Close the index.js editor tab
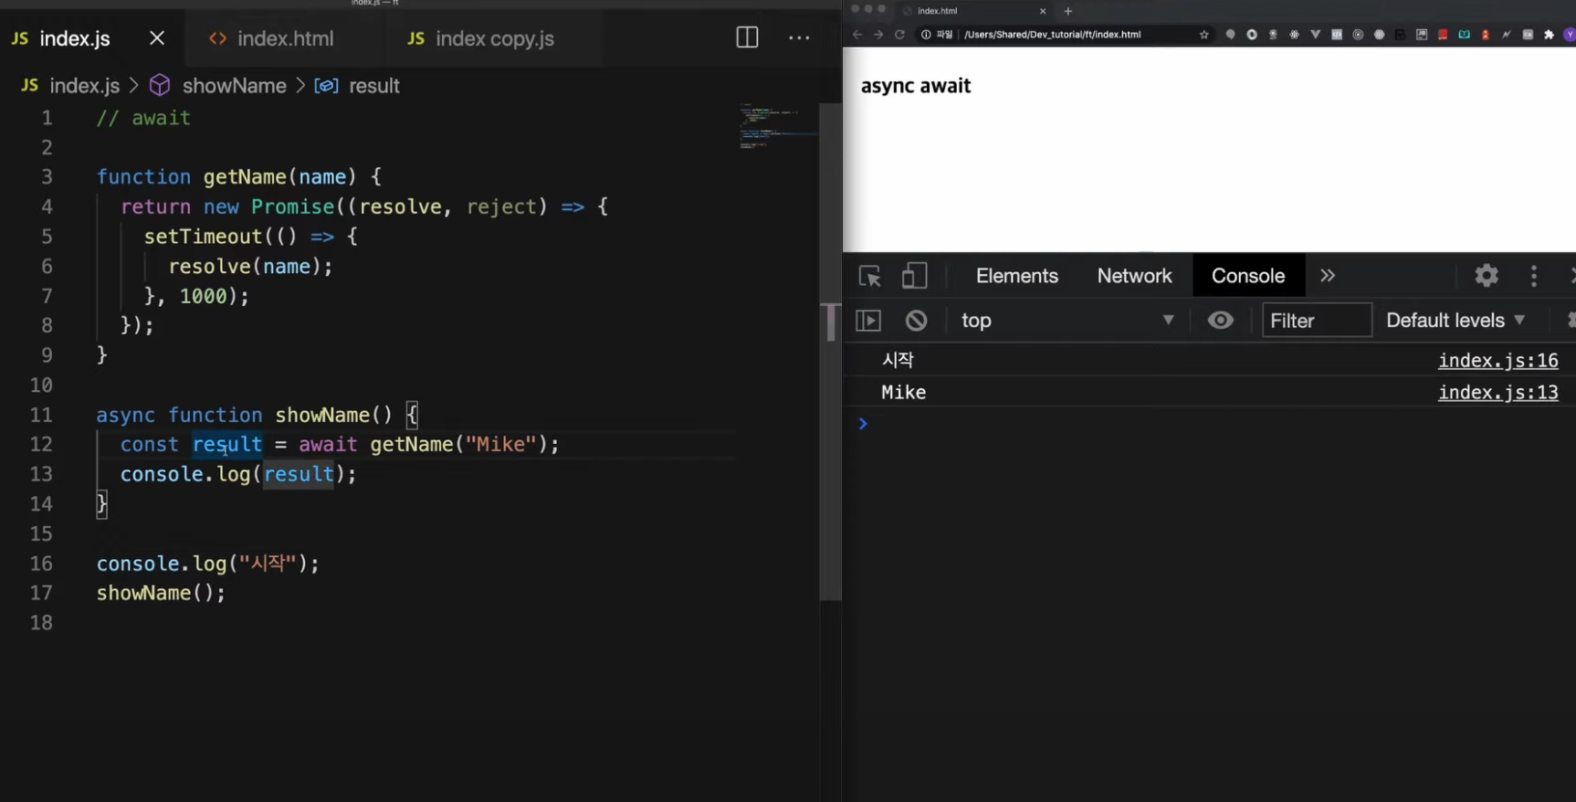The image size is (1576, 802). point(157,38)
